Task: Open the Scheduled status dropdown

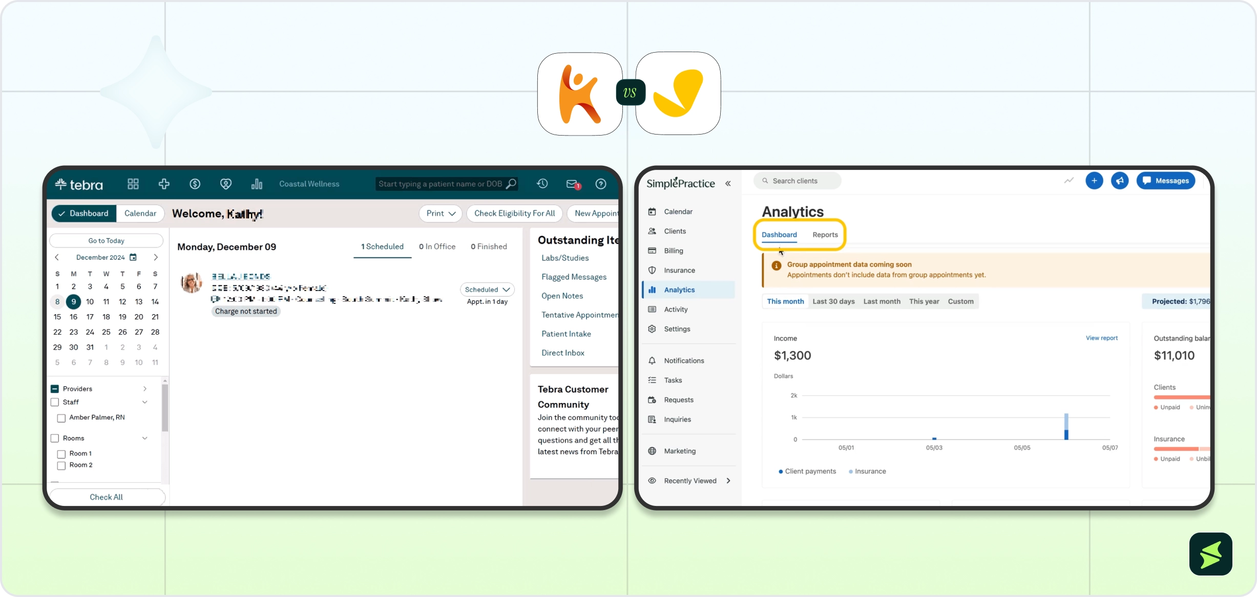Action: [487, 290]
